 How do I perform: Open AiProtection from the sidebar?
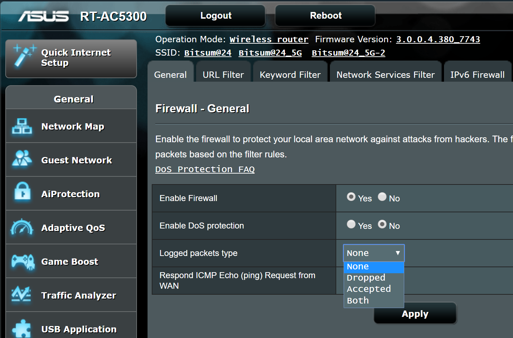pyautogui.click(x=71, y=194)
